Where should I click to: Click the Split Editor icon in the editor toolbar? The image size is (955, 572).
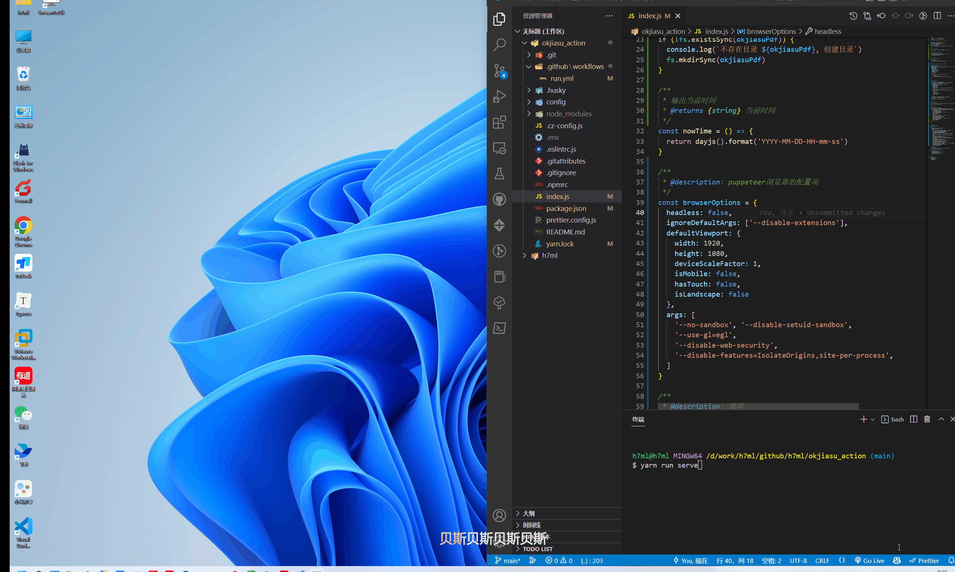point(937,16)
